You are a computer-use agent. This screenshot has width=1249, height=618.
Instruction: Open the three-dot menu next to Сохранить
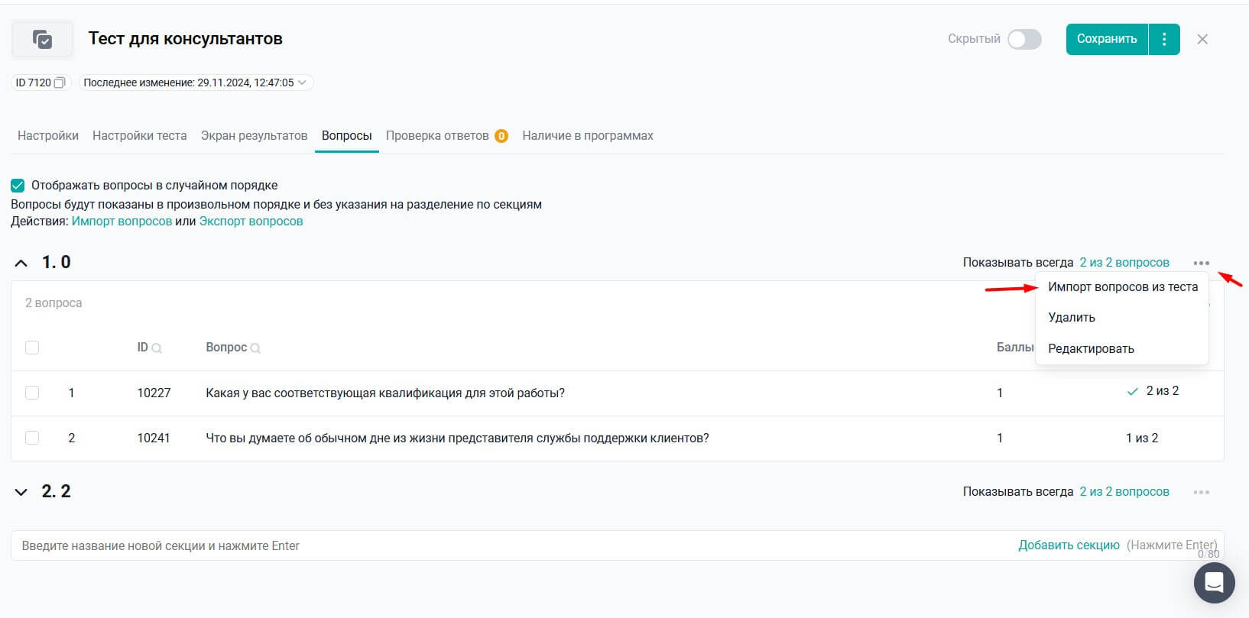point(1164,39)
